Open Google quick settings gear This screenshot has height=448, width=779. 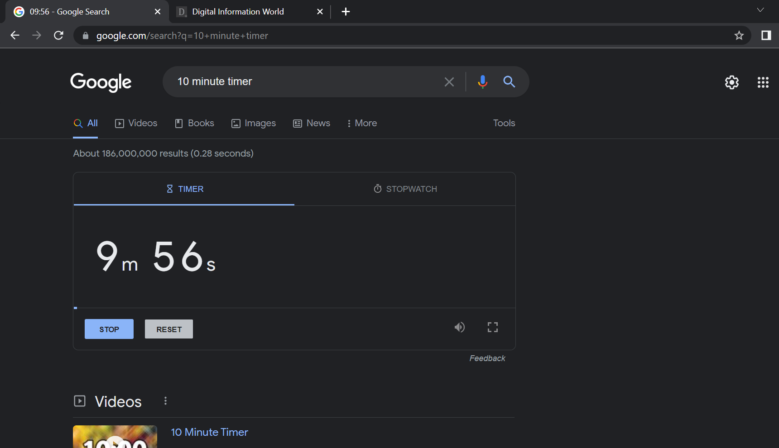pos(732,82)
